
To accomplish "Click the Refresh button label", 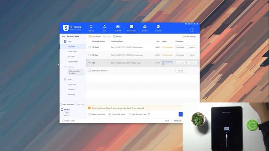I will tap(119, 36).
